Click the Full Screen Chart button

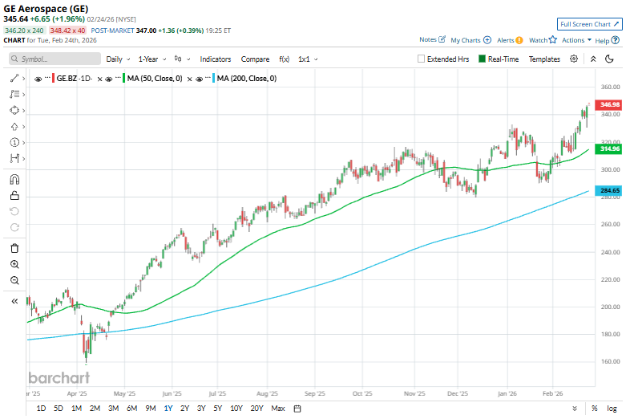click(x=589, y=24)
